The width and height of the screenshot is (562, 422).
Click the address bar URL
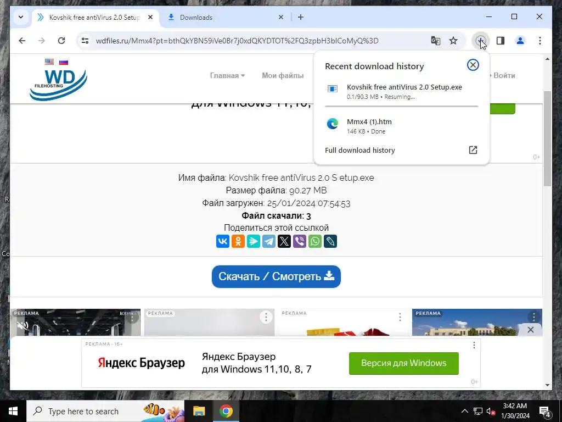pos(237,41)
